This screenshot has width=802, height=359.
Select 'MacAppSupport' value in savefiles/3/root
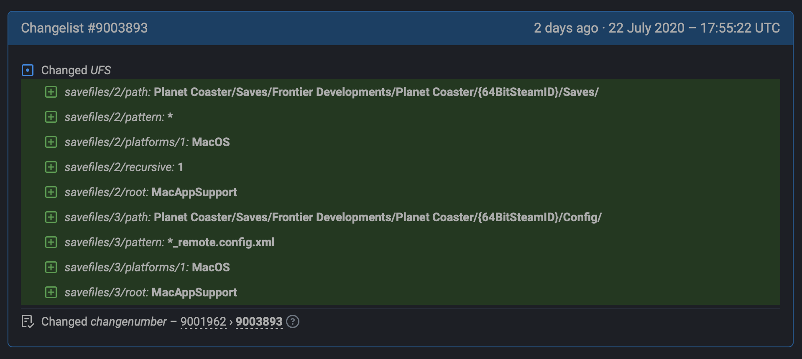click(194, 292)
